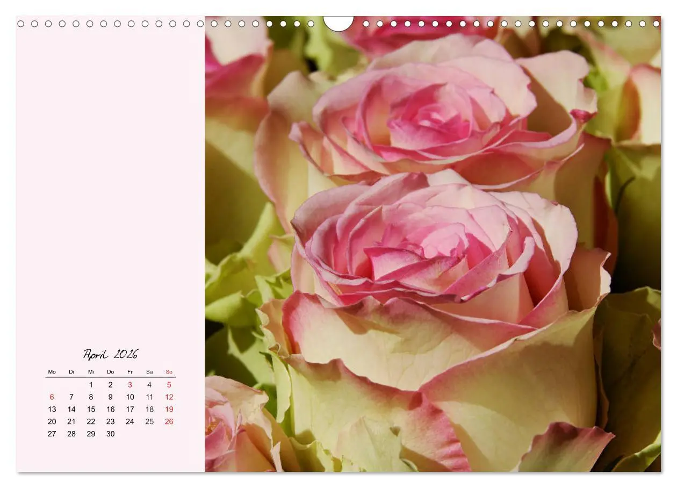Click date 8 in the calendar
This screenshot has width=677, height=488.
[91, 397]
